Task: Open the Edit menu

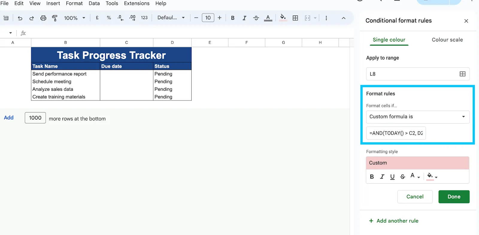Action: 19,3
